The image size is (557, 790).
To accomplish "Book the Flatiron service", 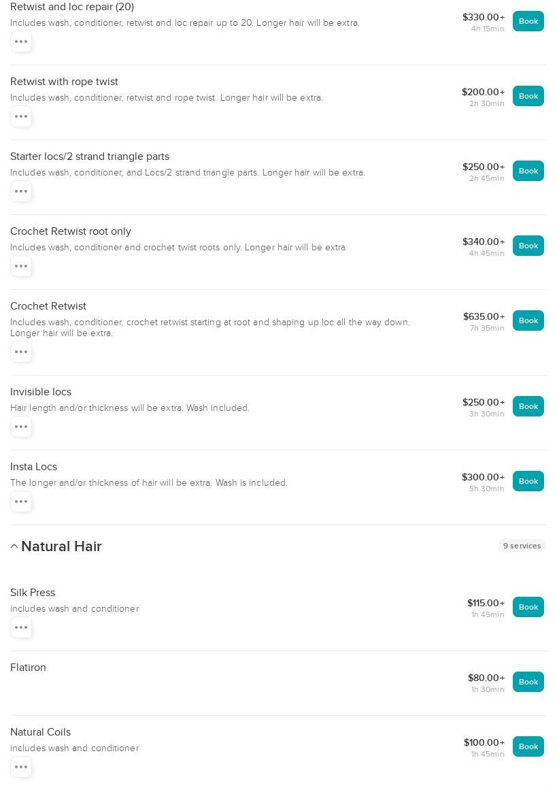I will coord(528,682).
